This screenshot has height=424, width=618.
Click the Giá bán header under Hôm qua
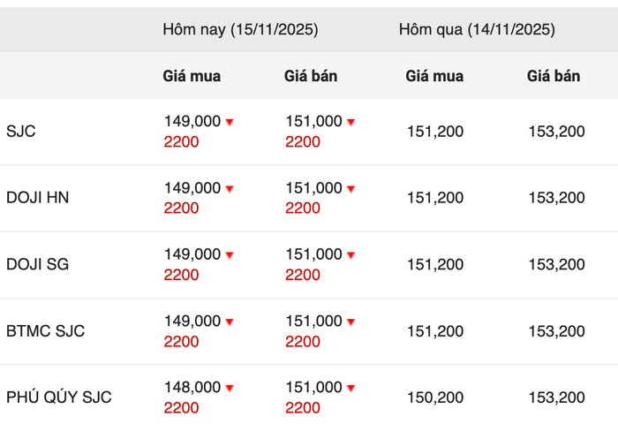(554, 76)
